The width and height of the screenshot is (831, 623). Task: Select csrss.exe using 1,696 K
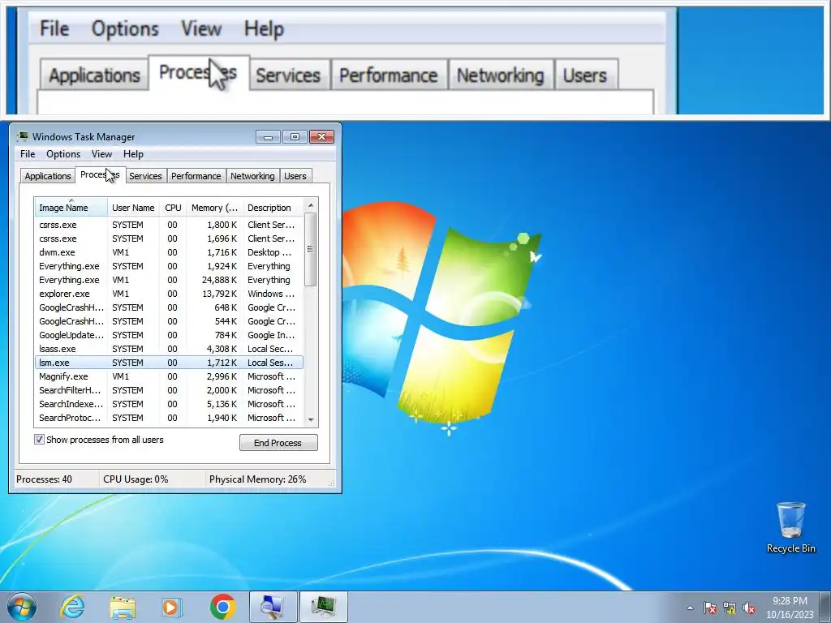pos(169,238)
